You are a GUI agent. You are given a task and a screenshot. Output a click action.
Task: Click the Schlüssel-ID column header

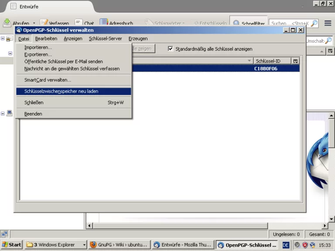(272, 61)
